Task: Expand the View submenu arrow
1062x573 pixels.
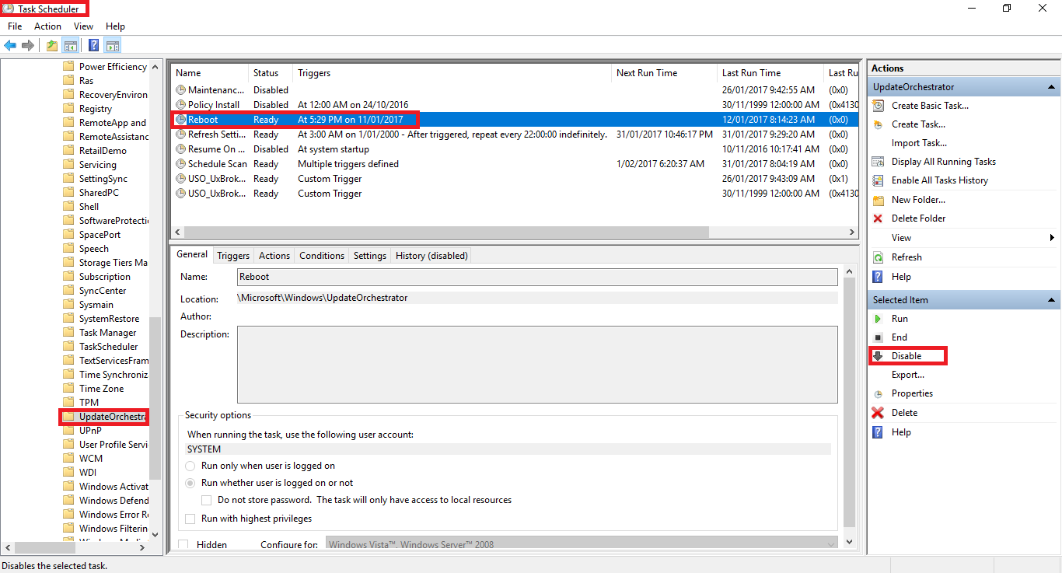Action: [x=1052, y=238]
